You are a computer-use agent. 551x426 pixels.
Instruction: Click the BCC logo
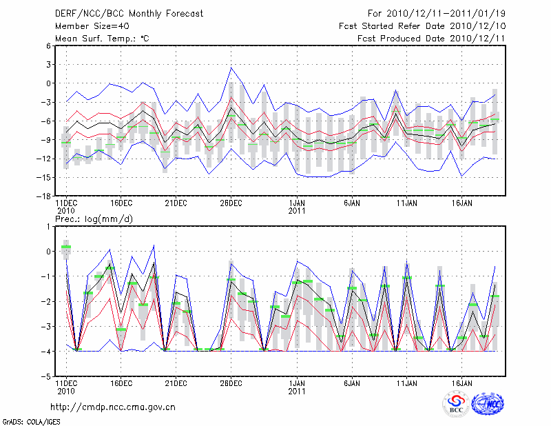pyautogui.click(x=456, y=405)
